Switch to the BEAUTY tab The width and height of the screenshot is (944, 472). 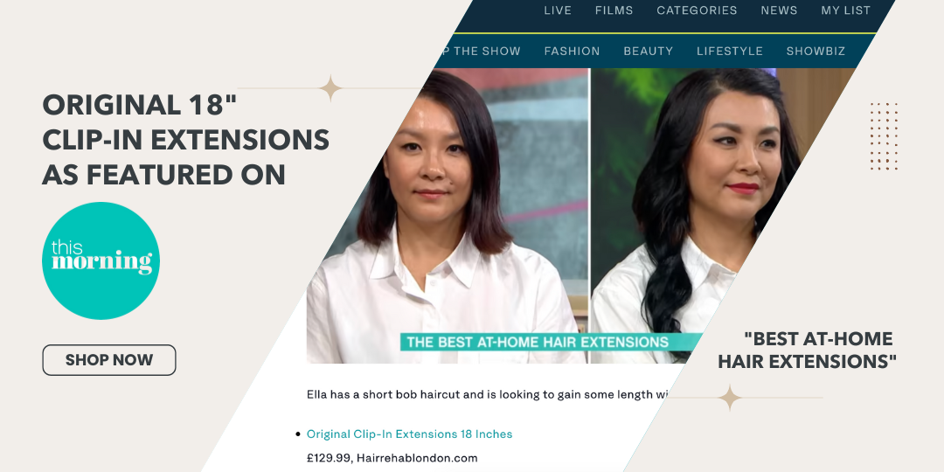pos(649,52)
